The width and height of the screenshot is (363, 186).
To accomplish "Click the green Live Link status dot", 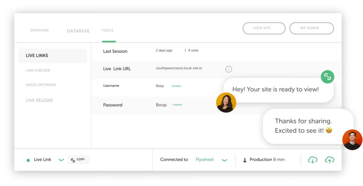I will [28, 160].
